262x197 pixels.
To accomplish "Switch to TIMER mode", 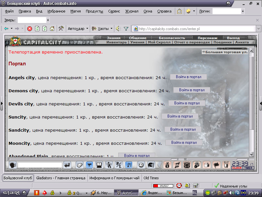I will pyautogui.click(x=248, y=168).
